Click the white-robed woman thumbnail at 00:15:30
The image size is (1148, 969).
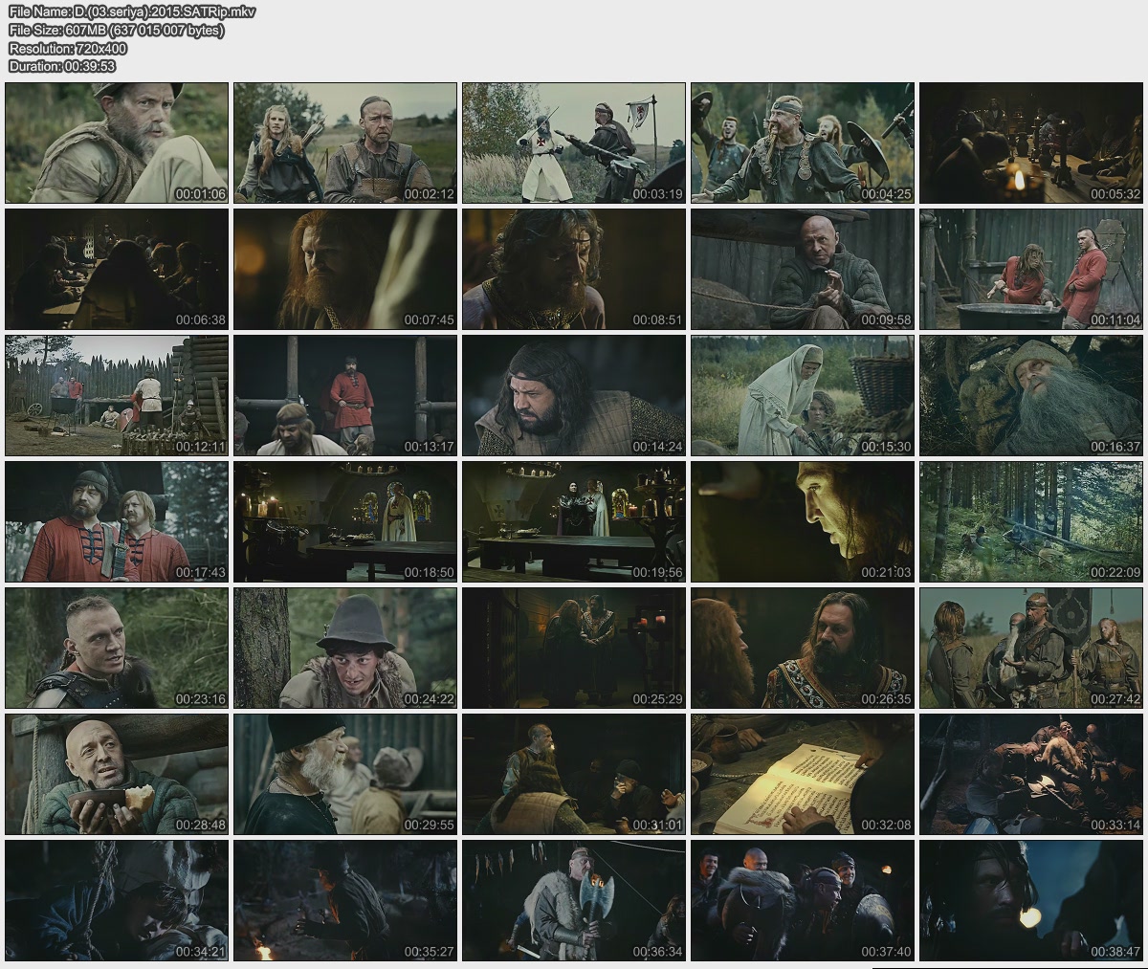pyautogui.click(x=803, y=395)
